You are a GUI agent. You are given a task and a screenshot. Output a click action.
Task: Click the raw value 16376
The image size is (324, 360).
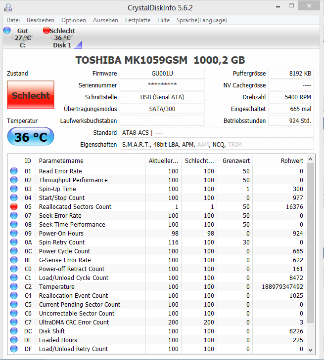[x=294, y=206]
